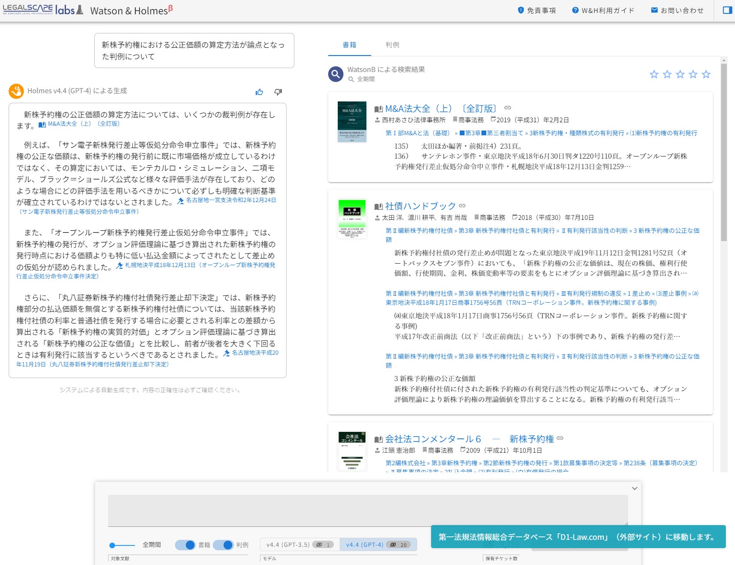Open the 免責事項 disclaimer link
Screen dimensions: 735x565
pyautogui.click(x=537, y=10)
